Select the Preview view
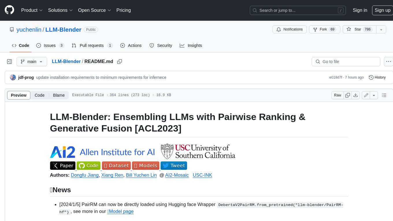 19,95
